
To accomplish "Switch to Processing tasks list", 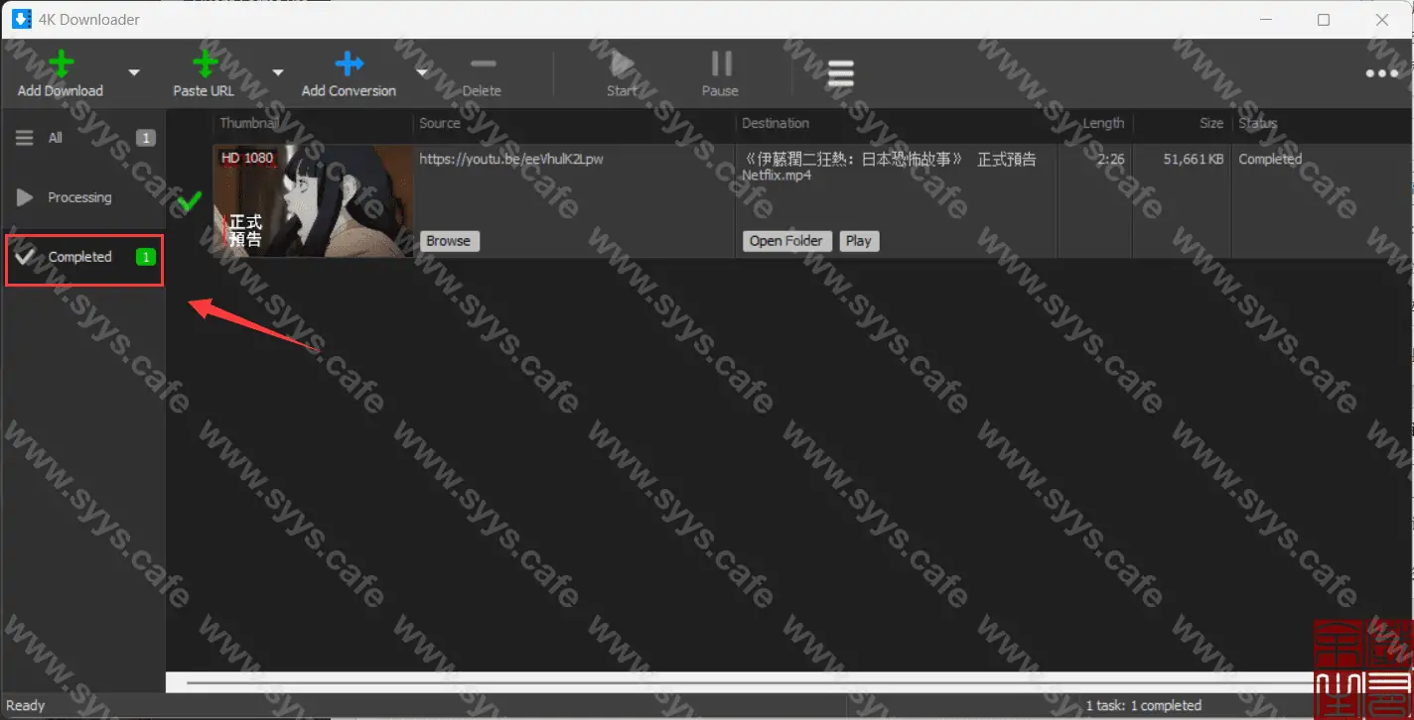I will [79, 197].
